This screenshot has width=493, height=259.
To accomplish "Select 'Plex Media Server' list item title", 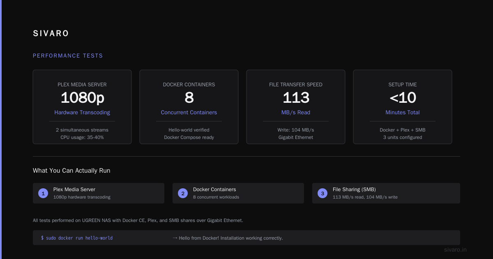I will (x=74, y=190).
